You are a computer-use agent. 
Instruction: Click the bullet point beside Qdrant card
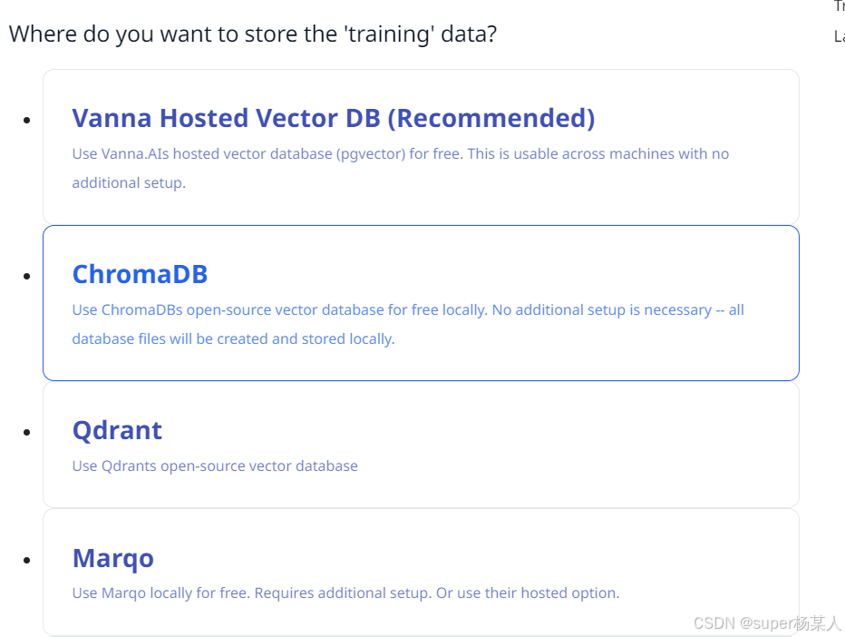point(27,432)
